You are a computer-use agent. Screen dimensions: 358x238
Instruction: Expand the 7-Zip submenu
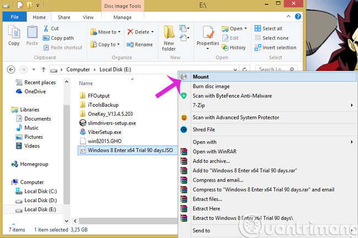[352, 105]
